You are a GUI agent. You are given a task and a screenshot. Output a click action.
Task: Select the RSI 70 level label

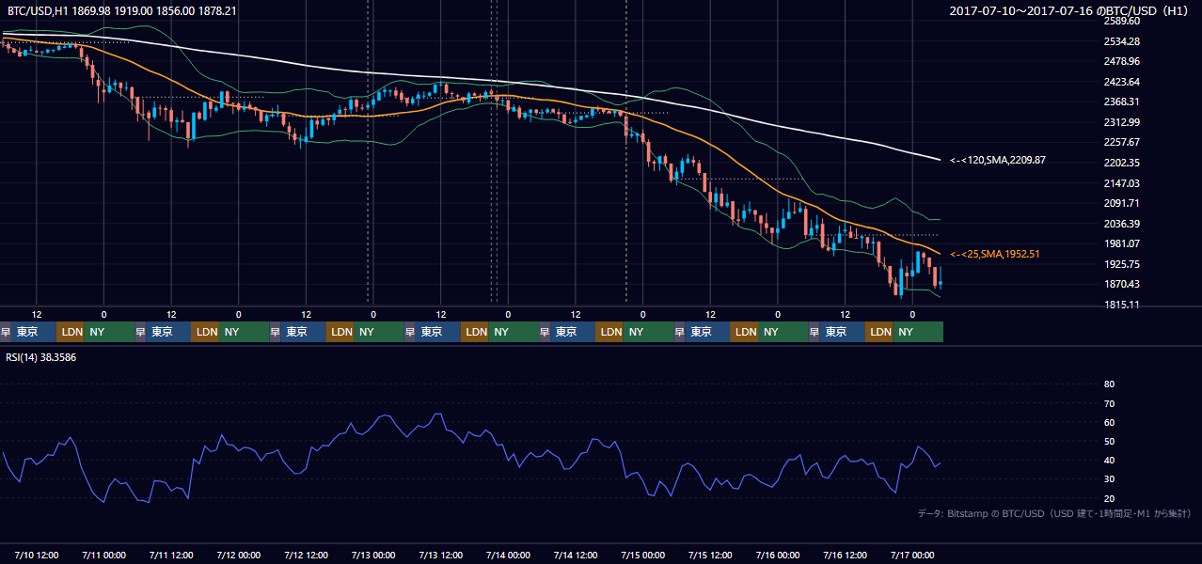click(1109, 403)
